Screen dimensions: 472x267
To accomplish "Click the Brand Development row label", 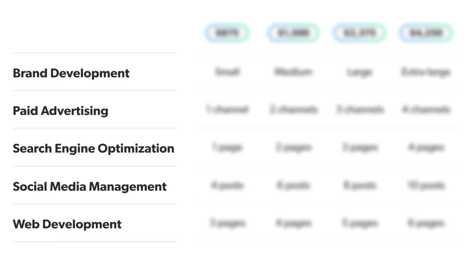I will coord(71,73).
